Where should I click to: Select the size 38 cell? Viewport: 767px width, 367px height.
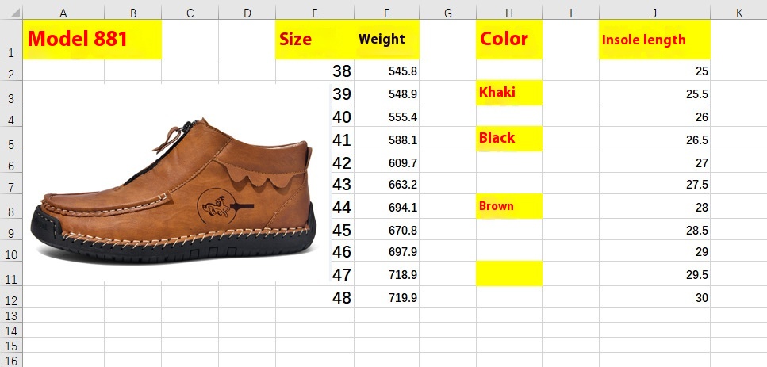coord(315,71)
